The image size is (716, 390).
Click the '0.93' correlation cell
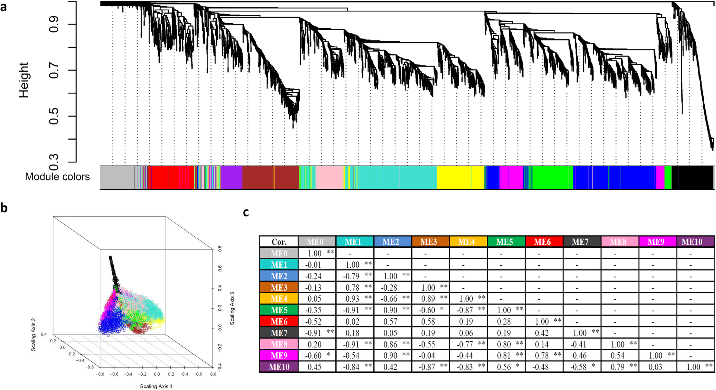355,298
